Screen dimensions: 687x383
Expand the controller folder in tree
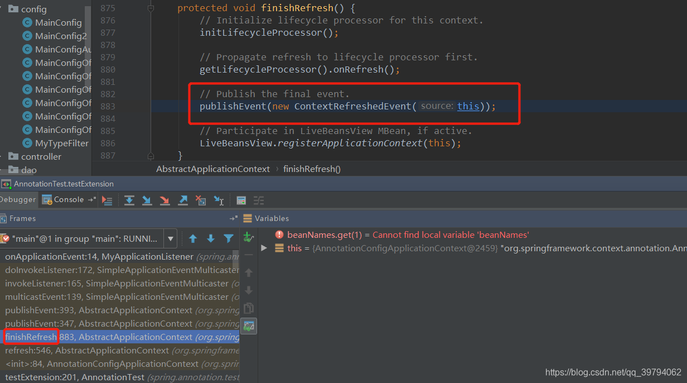2,156
